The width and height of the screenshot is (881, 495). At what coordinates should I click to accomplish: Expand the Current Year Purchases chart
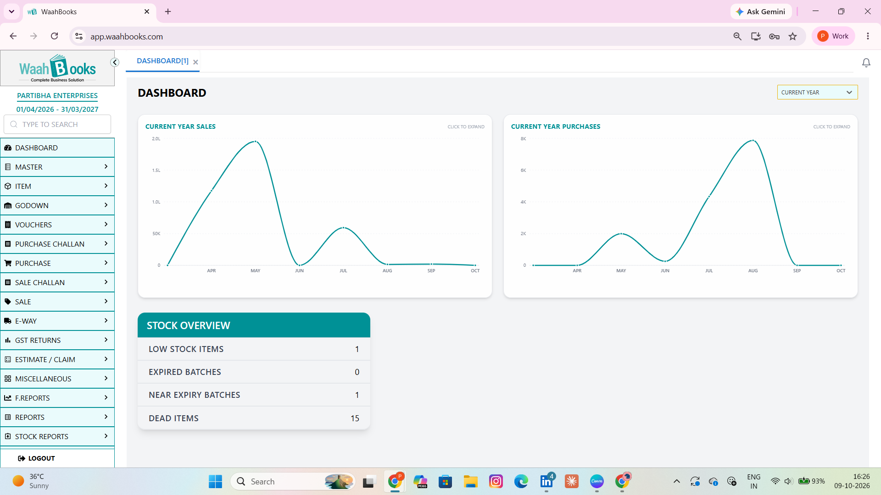coord(831,126)
